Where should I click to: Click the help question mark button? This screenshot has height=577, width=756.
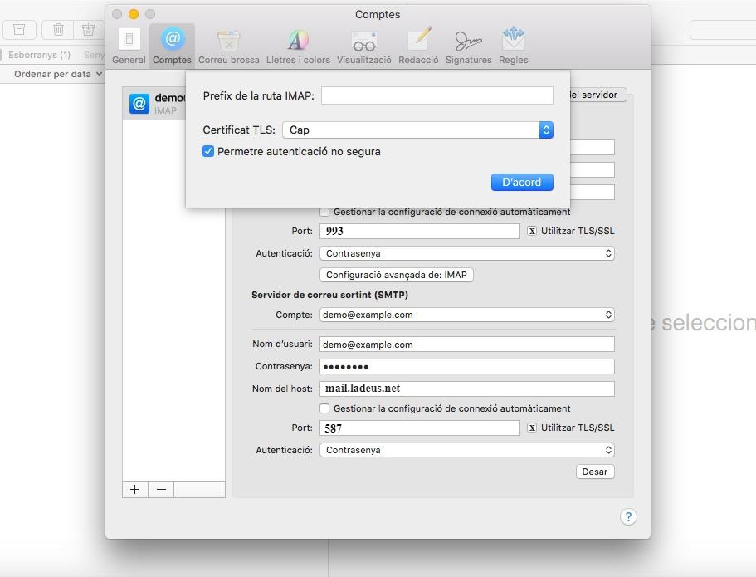628,516
